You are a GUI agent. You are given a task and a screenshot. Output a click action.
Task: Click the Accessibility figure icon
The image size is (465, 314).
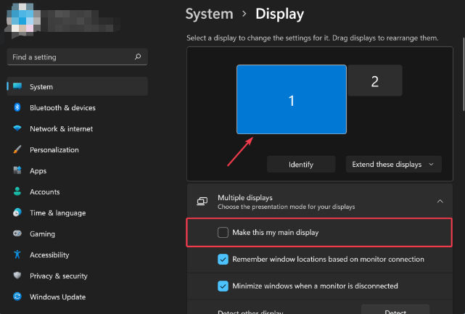coord(17,255)
